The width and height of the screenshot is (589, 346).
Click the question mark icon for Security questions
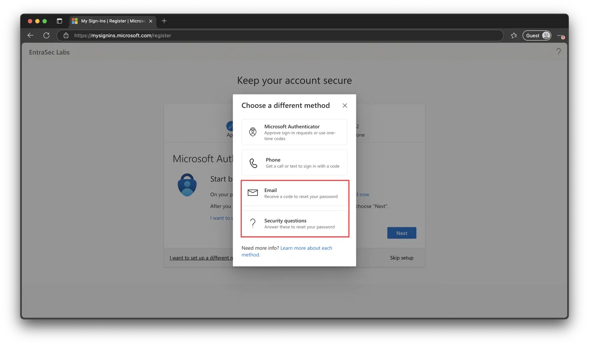253,223
